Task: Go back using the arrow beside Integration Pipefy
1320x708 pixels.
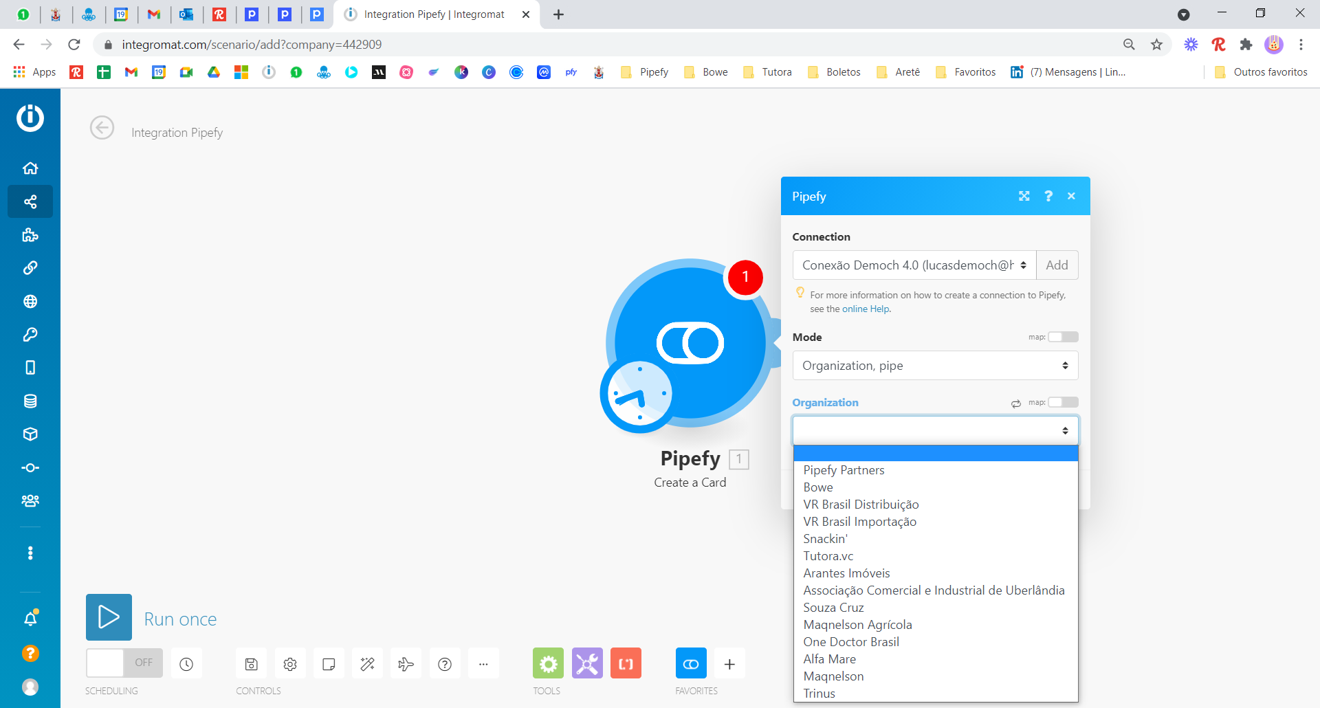Action: [x=102, y=128]
